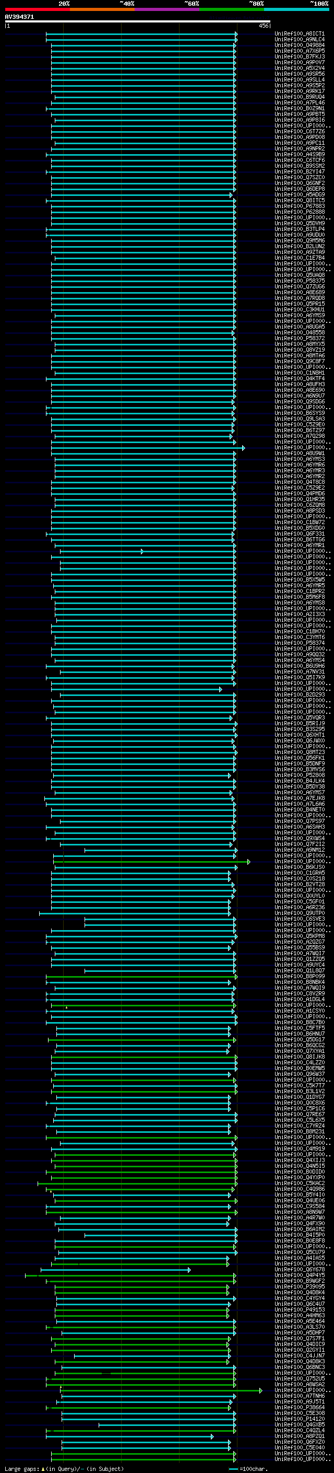Image resolution: width=334 pixels, height=1473 pixels.
Task: Click the AV394371 query name
Action: [19, 17]
